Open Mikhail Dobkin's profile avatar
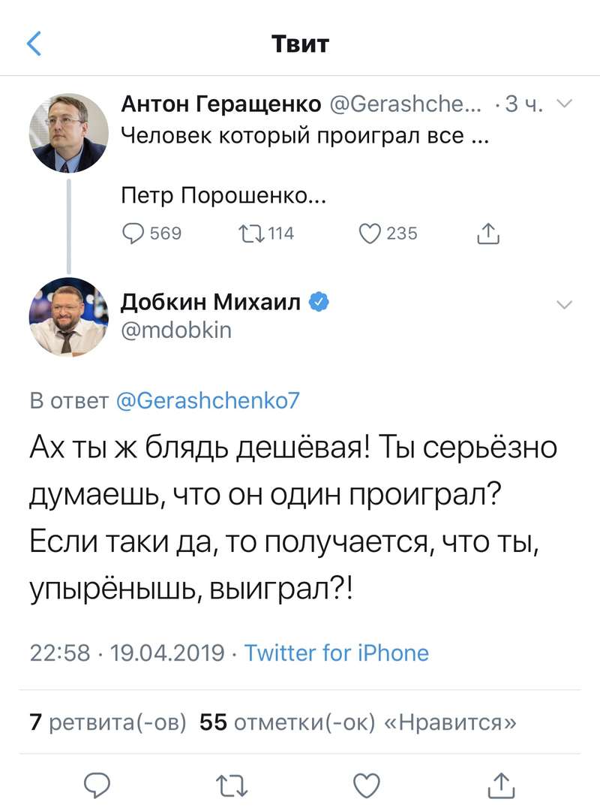 (x=69, y=315)
